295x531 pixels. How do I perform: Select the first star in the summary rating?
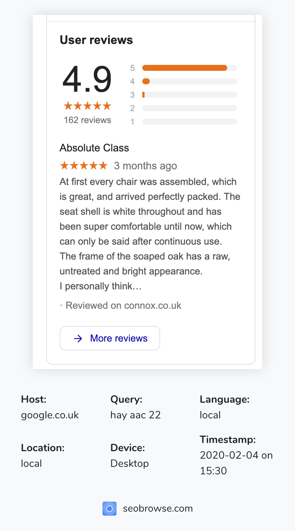pyautogui.click(x=67, y=106)
